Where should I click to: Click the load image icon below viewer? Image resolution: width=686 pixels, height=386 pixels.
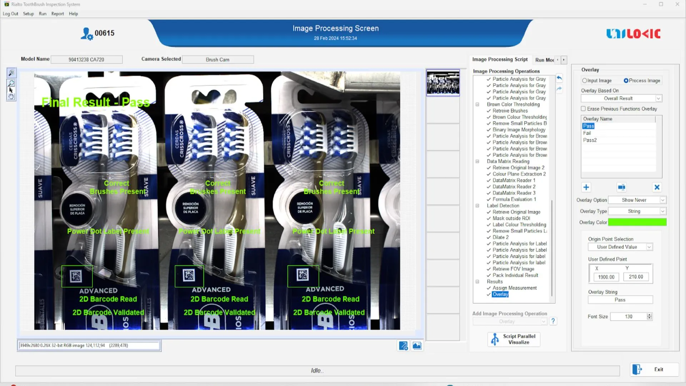pyautogui.click(x=417, y=346)
